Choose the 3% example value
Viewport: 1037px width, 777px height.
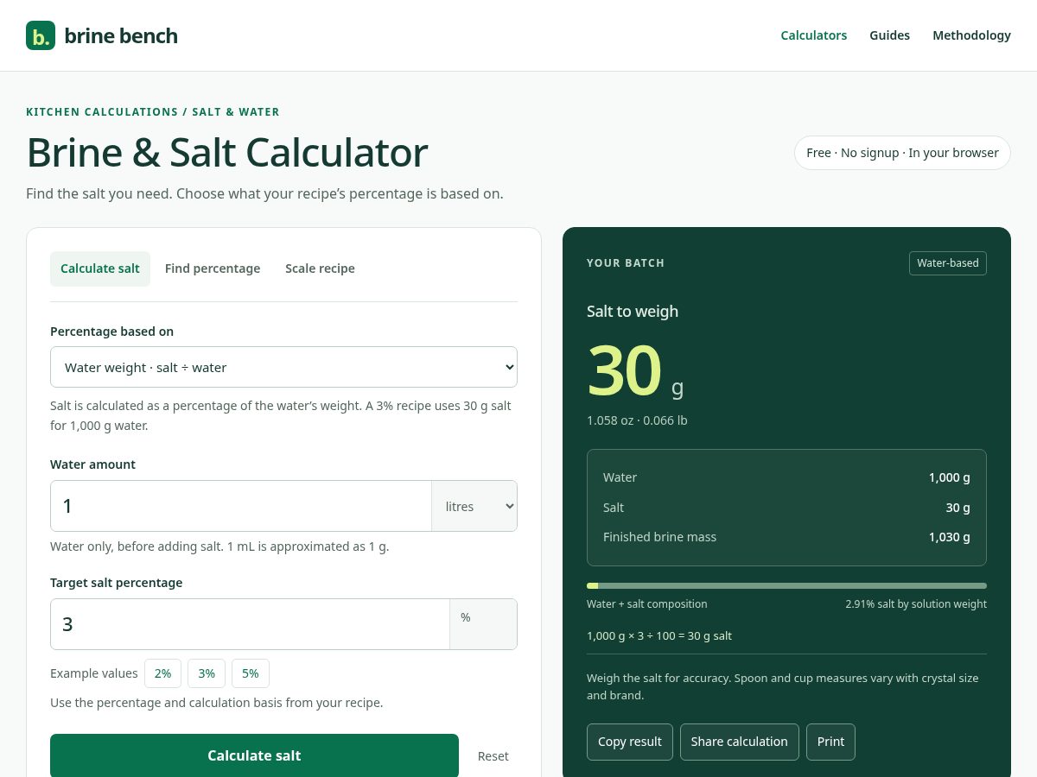pos(207,673)
